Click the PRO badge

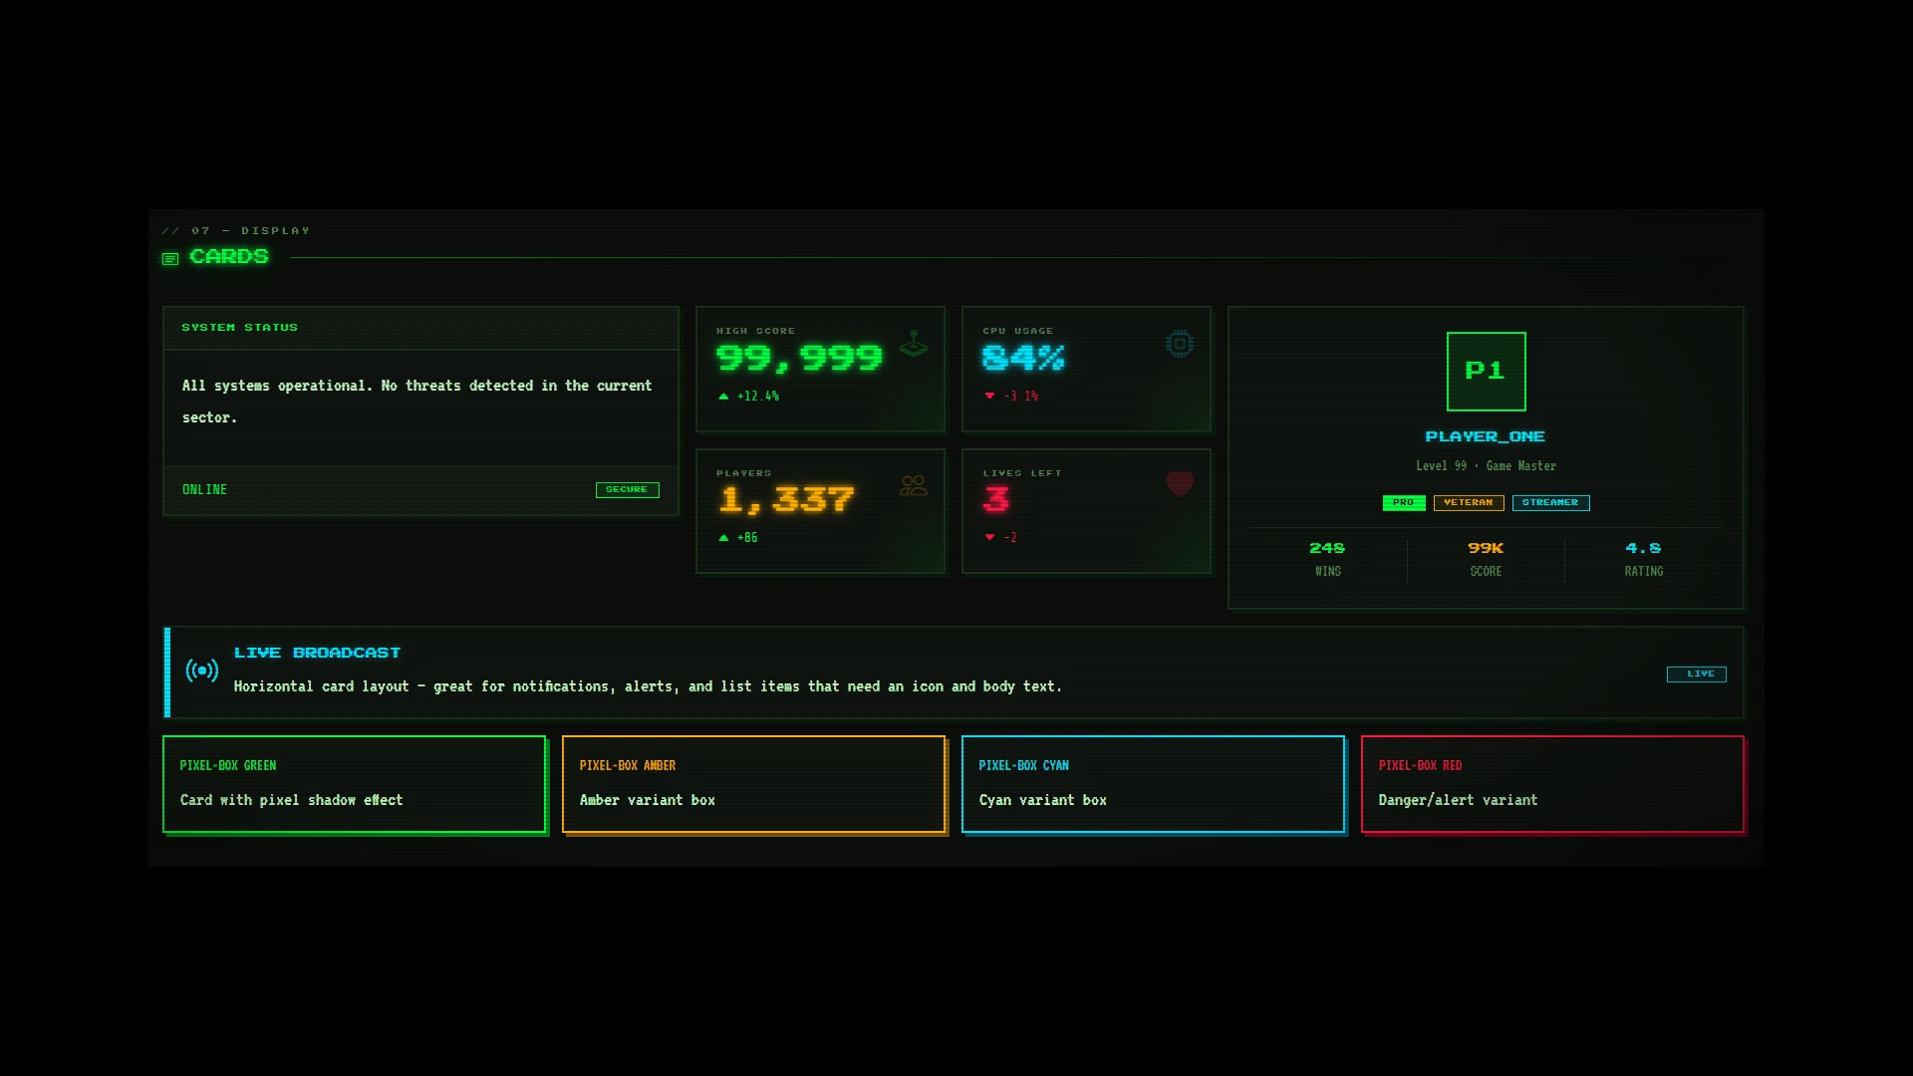(1404, 503)
